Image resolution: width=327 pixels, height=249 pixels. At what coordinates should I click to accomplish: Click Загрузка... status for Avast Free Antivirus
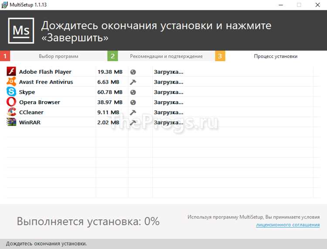coord(168,82)
